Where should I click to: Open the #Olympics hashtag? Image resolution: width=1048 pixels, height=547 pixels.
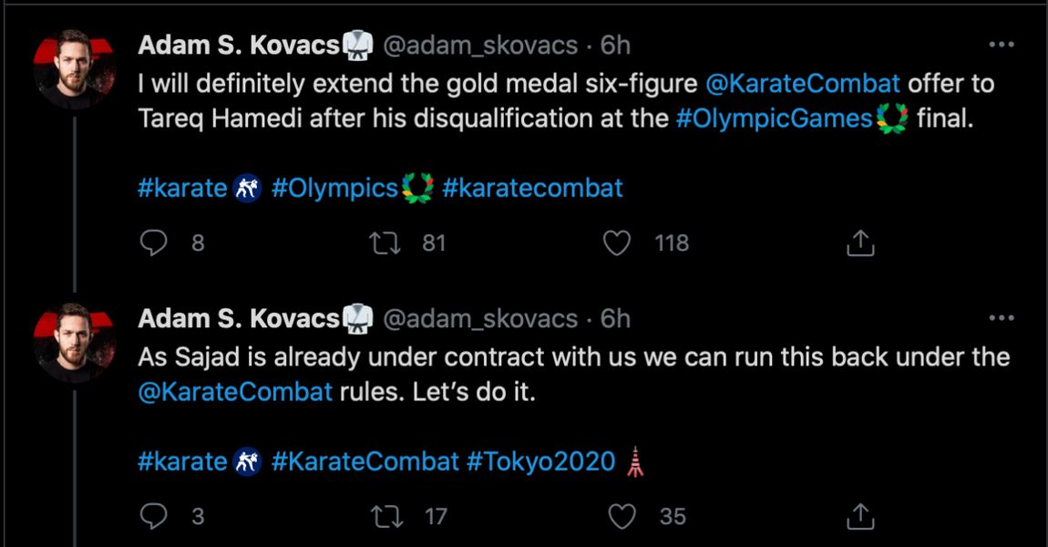coord(335,188)
